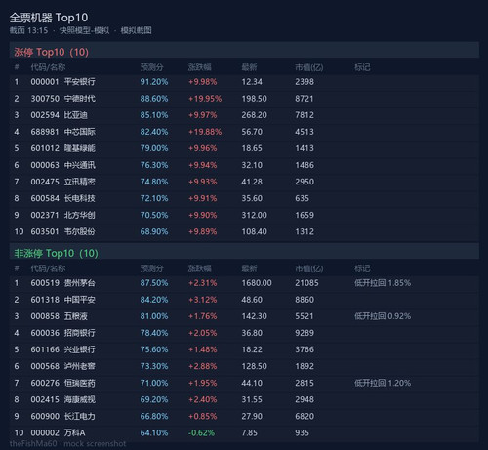The height and width of the screenshot is (450, 488).
Task: Click prediction score 91.20%
Action: pyautogui.click(x=154, y=82)
